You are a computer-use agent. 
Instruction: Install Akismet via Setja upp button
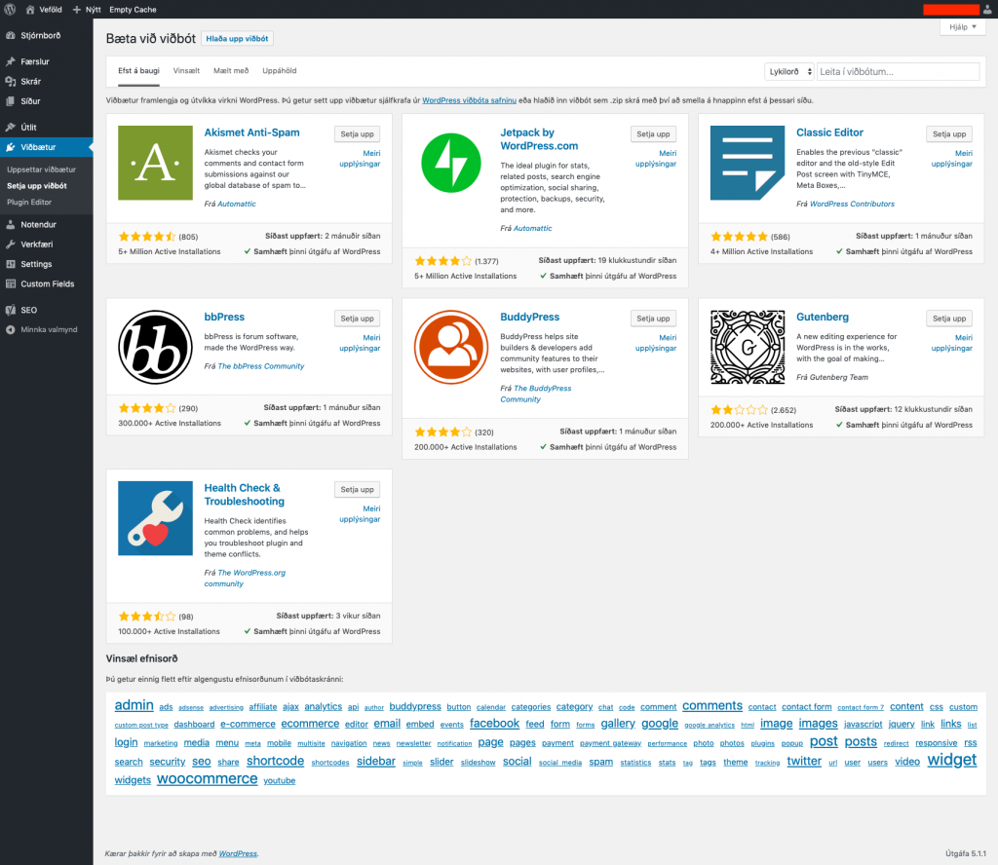click(357, 133)
